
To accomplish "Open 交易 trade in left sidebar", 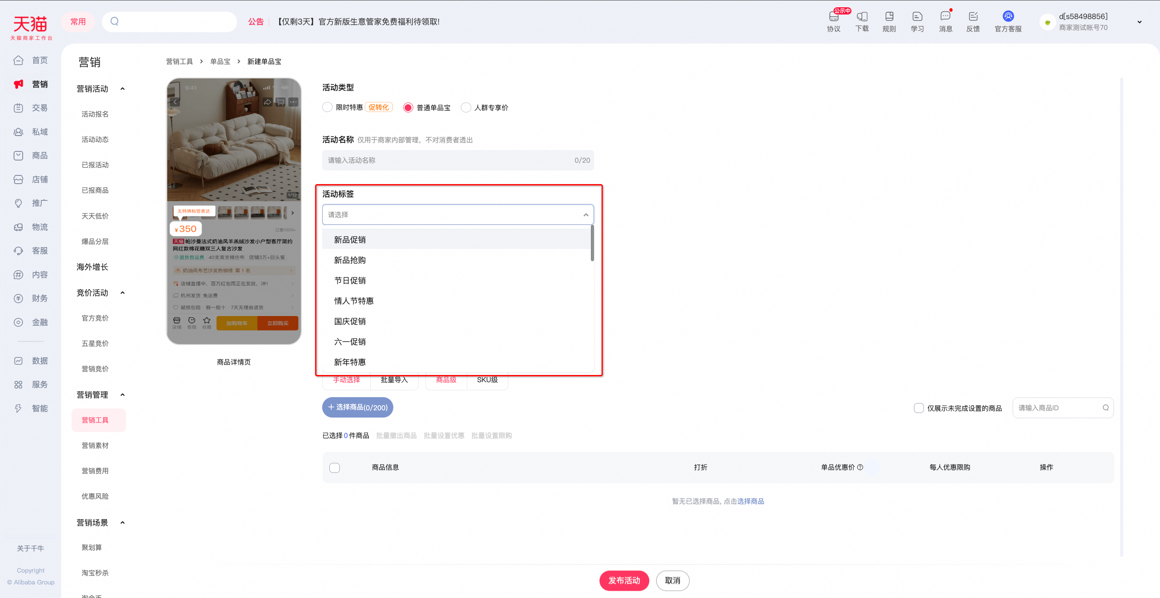I will pyautogui.click(x=31, y=108).
